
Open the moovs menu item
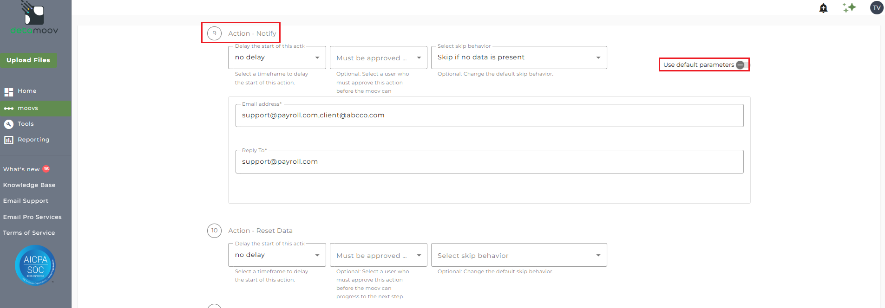(28, 109)
